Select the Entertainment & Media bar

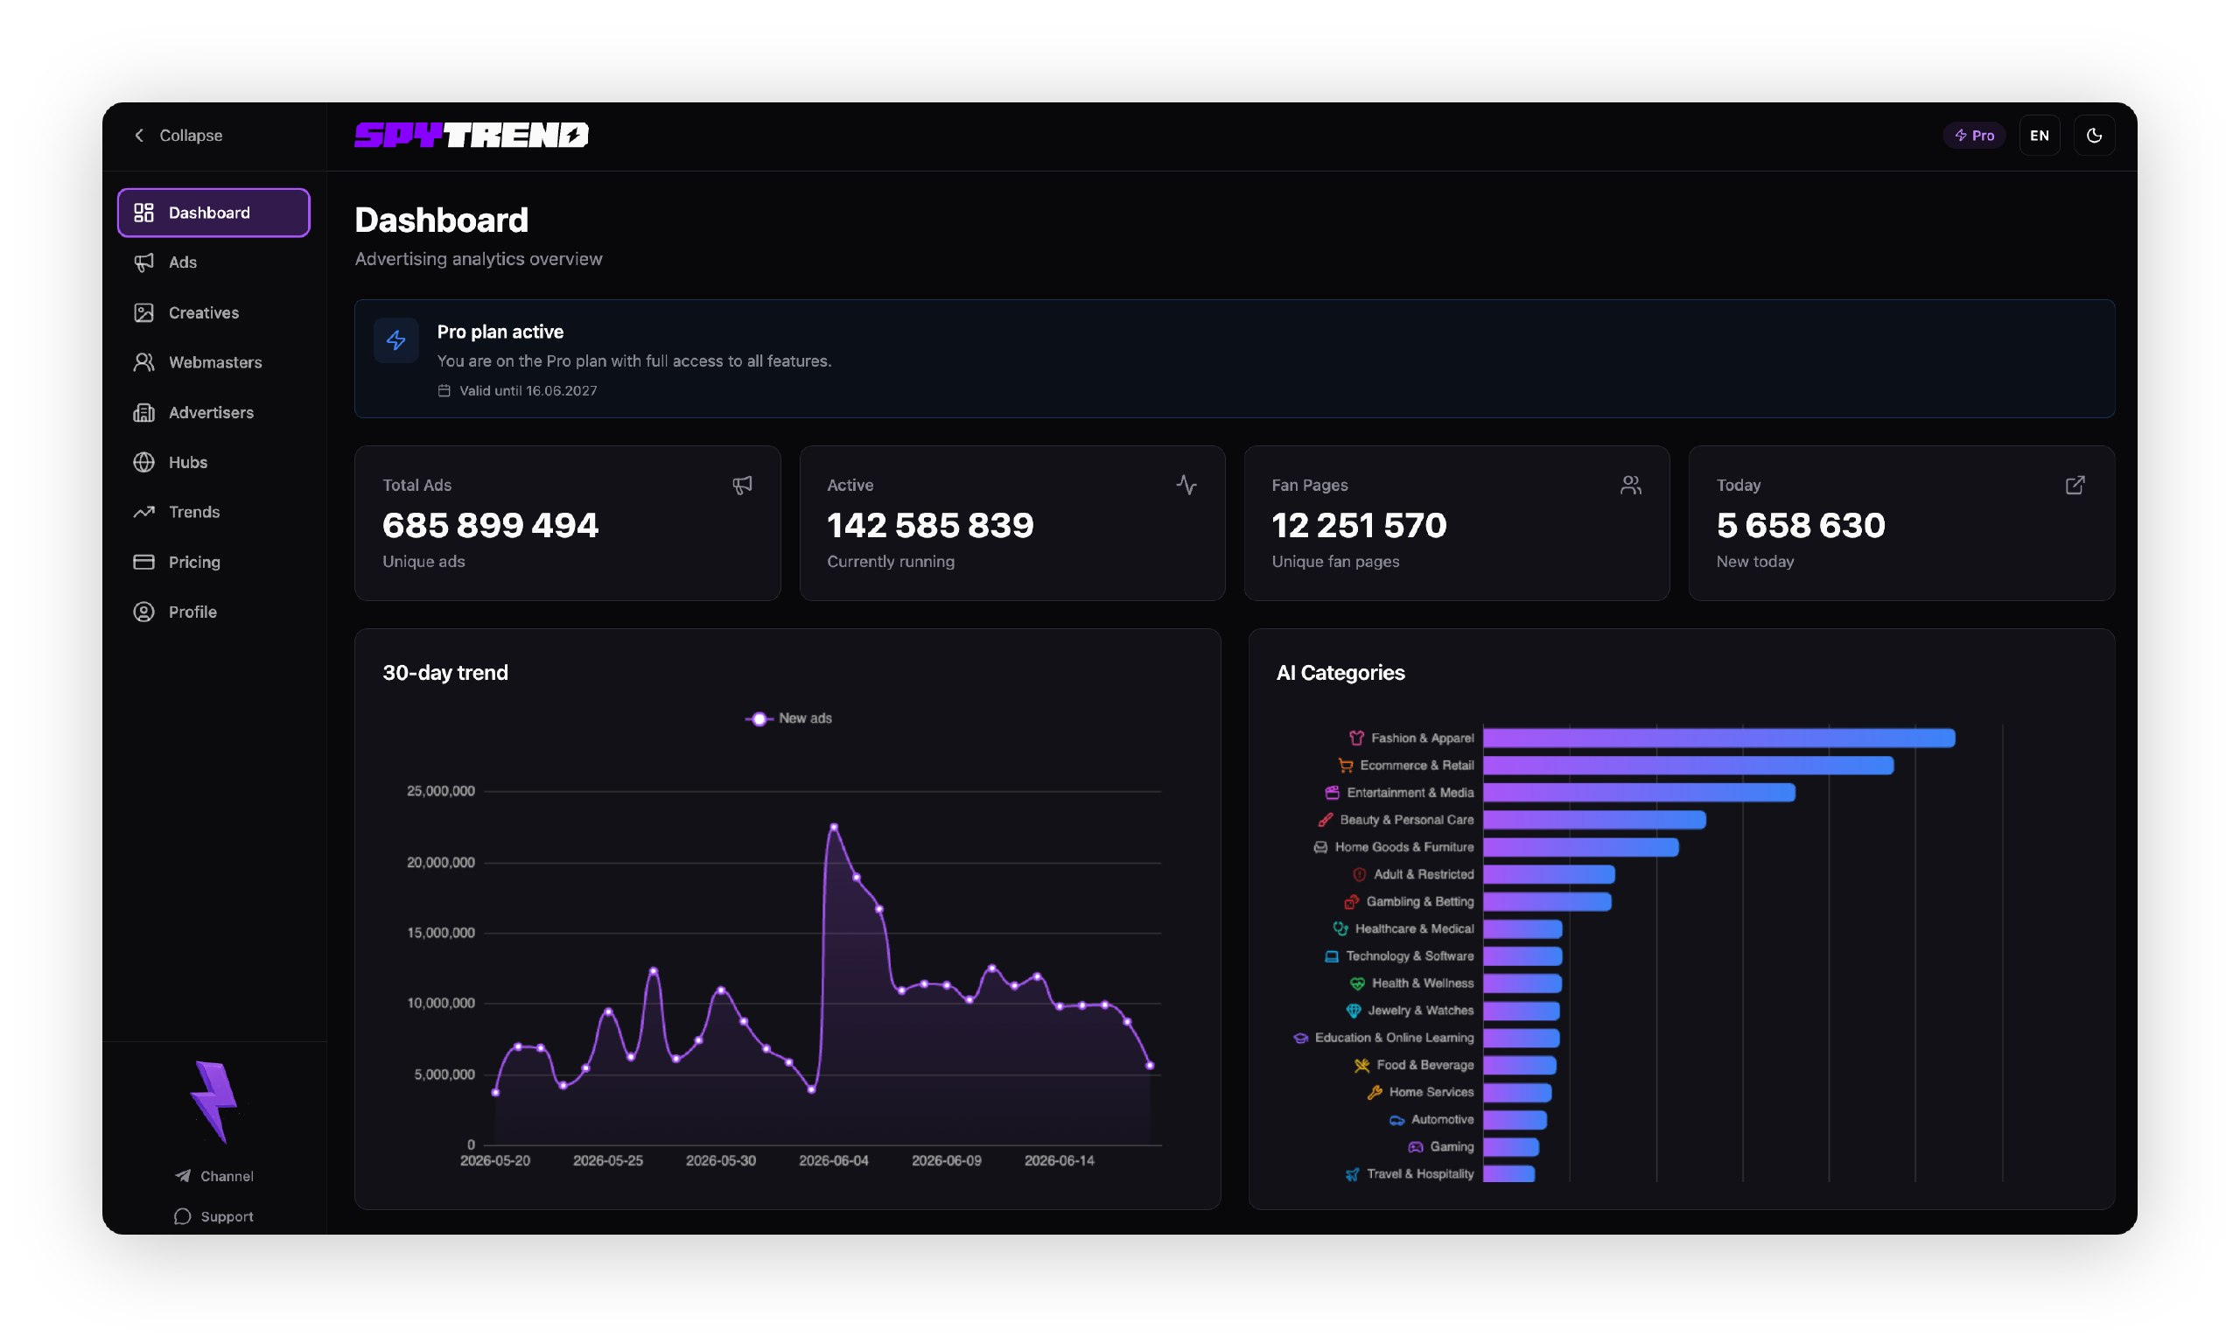click(1639, 793)
